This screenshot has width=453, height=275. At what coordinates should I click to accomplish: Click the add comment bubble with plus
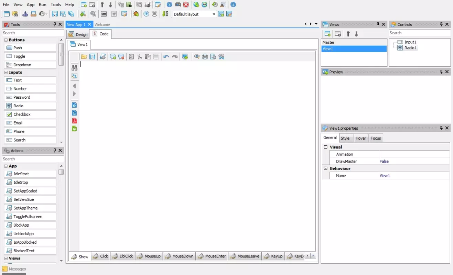click(113, 57)
